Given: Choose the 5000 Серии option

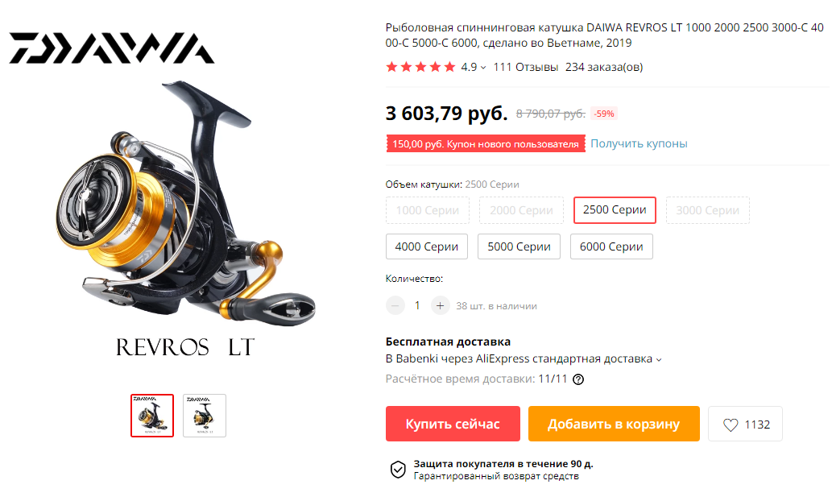Looking at the screenshot, I should pos(519,246).
